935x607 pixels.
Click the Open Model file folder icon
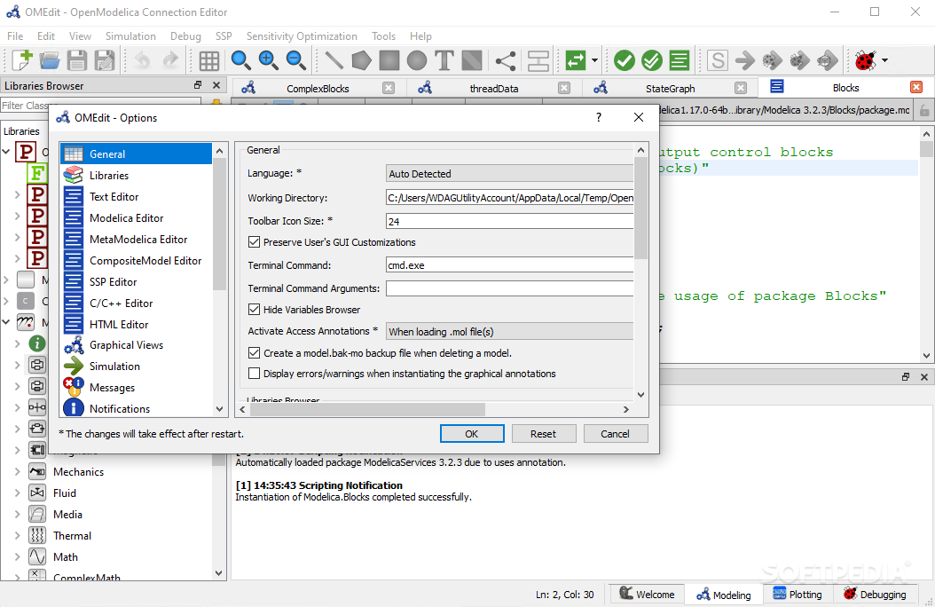click(50, 60)
